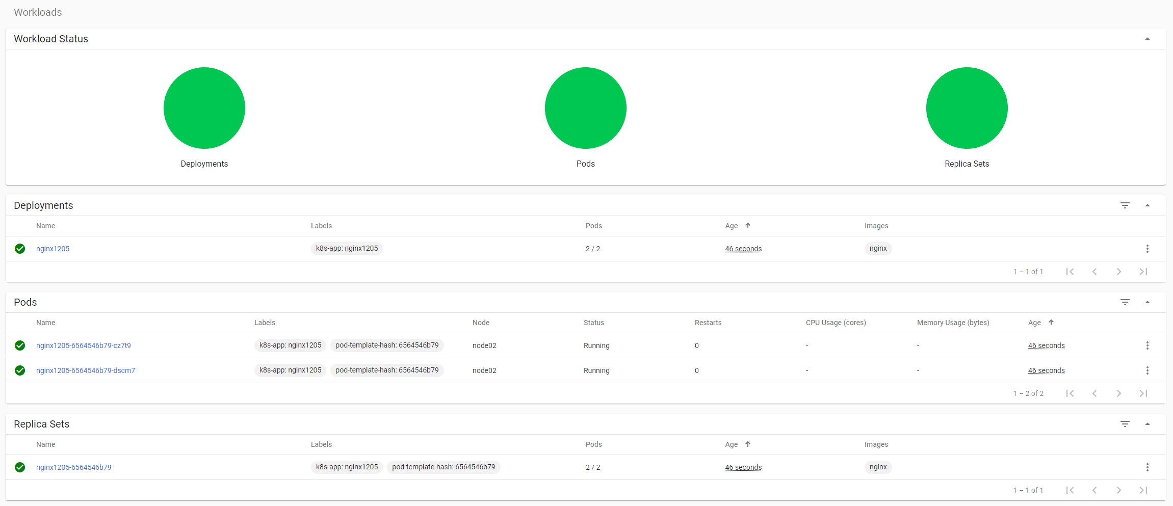The height and width of the screenshot is (506, 1173).
Task: Go to first page in Replica Sets pagination
Action: [x=1070, y=490]
